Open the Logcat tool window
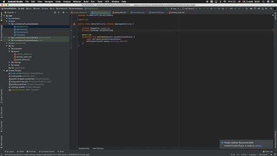 (x=10, y=152)
